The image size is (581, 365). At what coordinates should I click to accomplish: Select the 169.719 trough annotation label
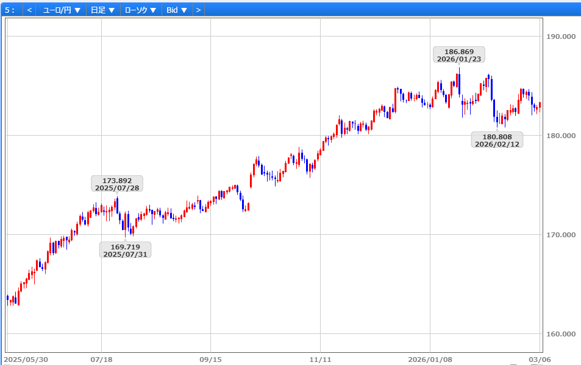click(x=125, y=250)
